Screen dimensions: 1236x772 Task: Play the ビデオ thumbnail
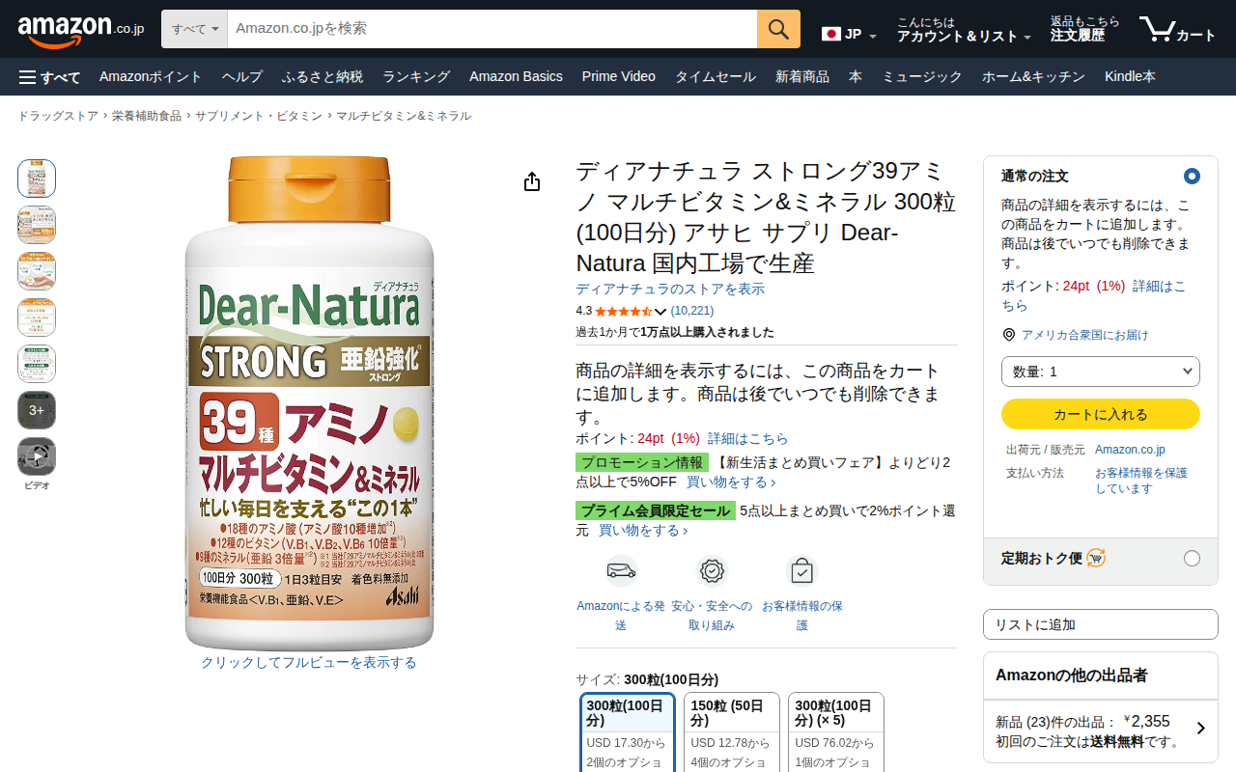(37, 456)
